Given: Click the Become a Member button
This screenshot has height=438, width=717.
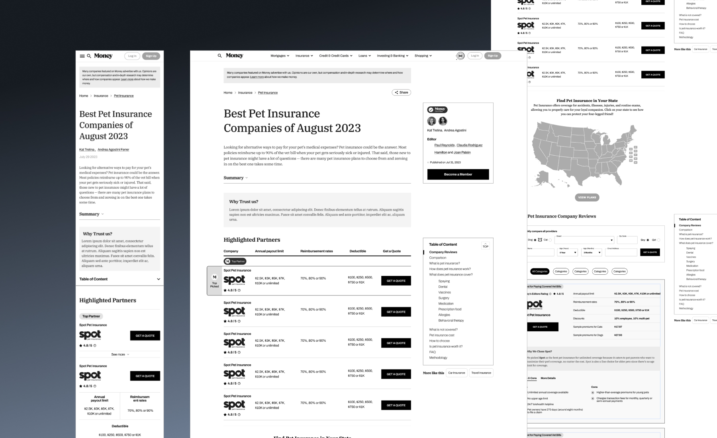Looking at the screenshot, I should (458, 174).
